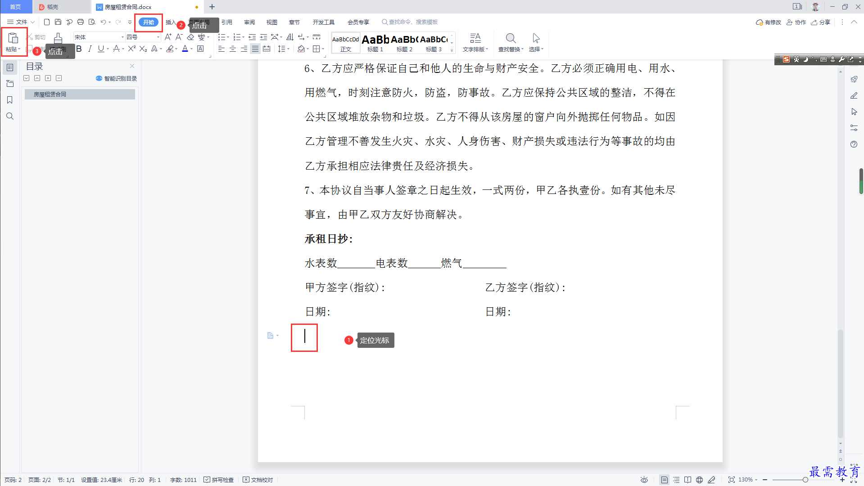The image size is (864, 486).
Task: Open the search icon in left sidebar
Action: click(x=10, y=116)
